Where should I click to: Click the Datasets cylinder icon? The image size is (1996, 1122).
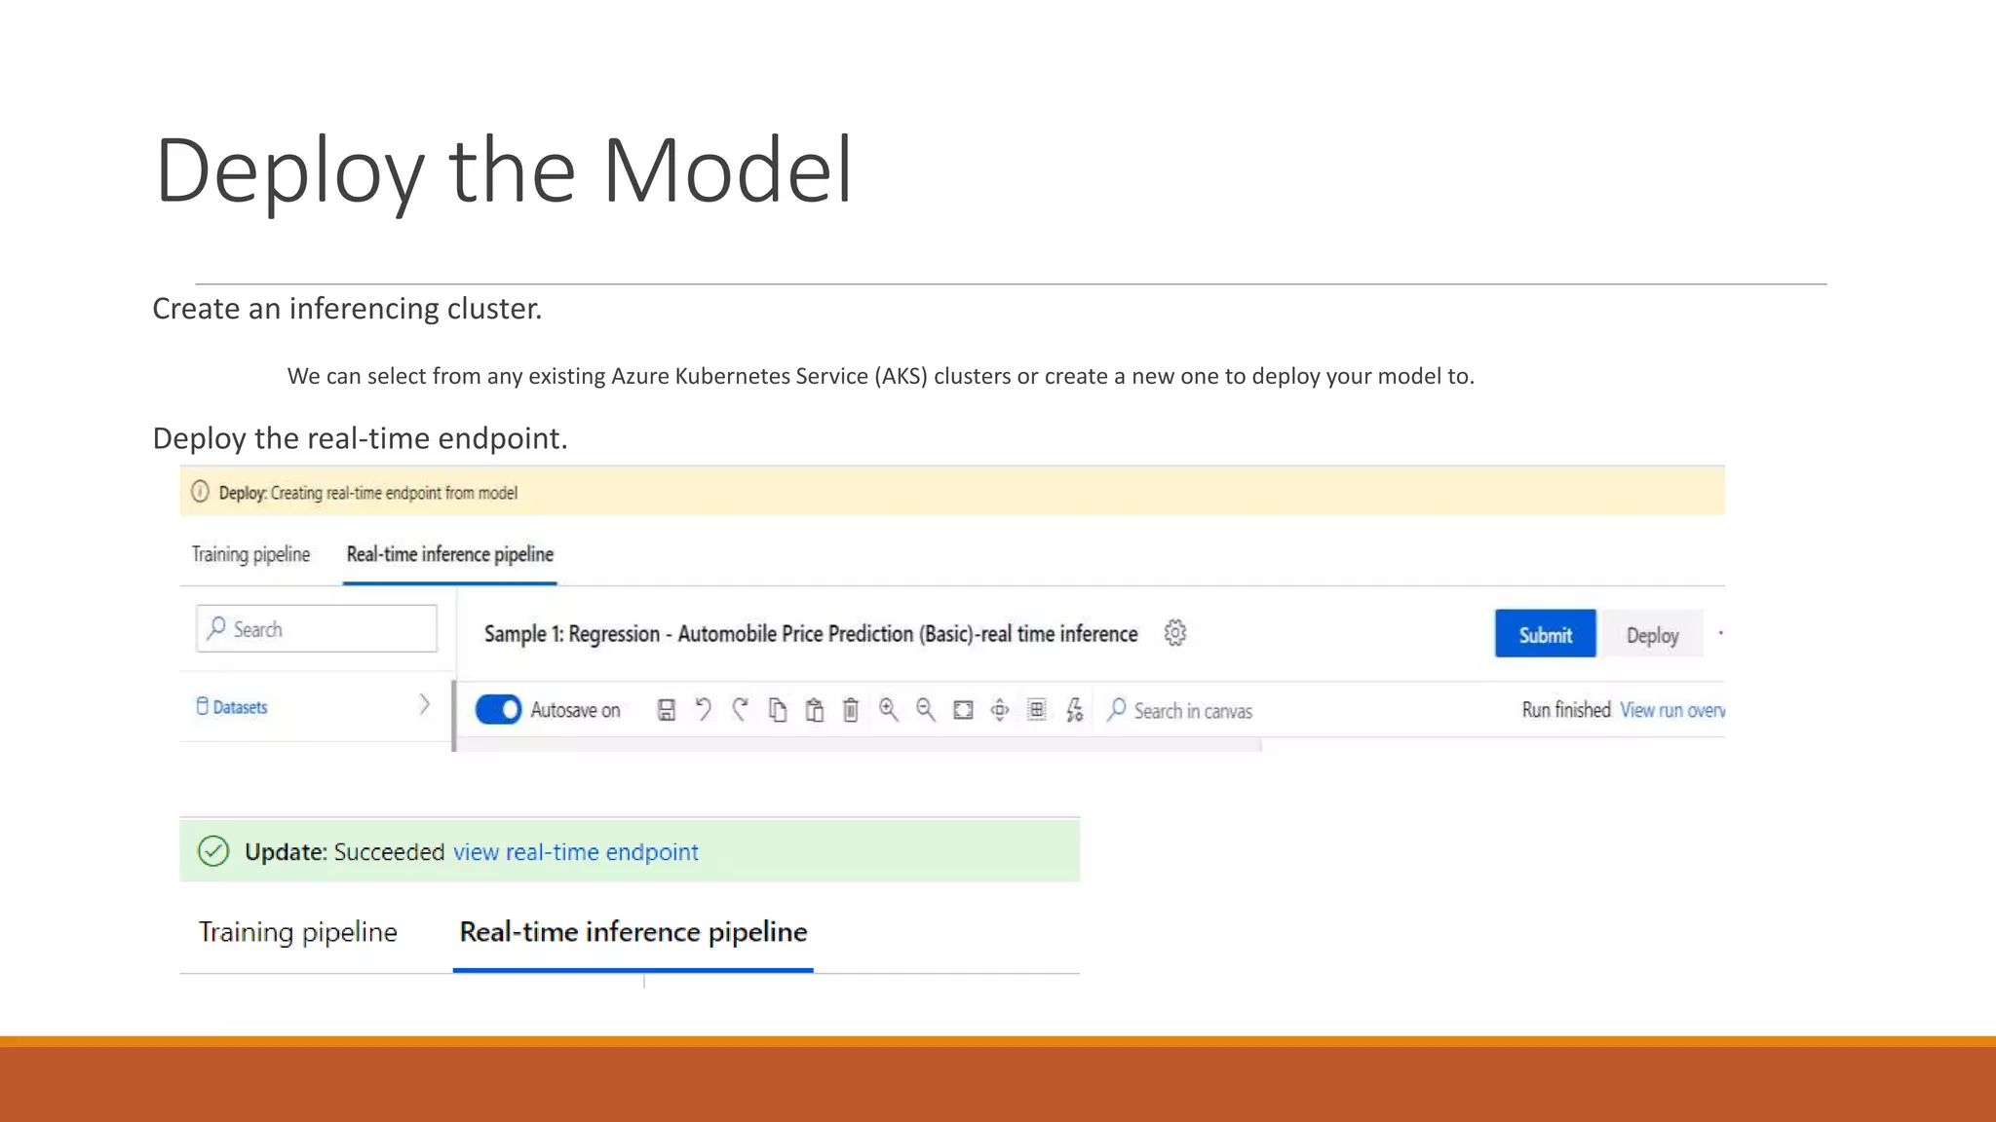tap(202, 706)
